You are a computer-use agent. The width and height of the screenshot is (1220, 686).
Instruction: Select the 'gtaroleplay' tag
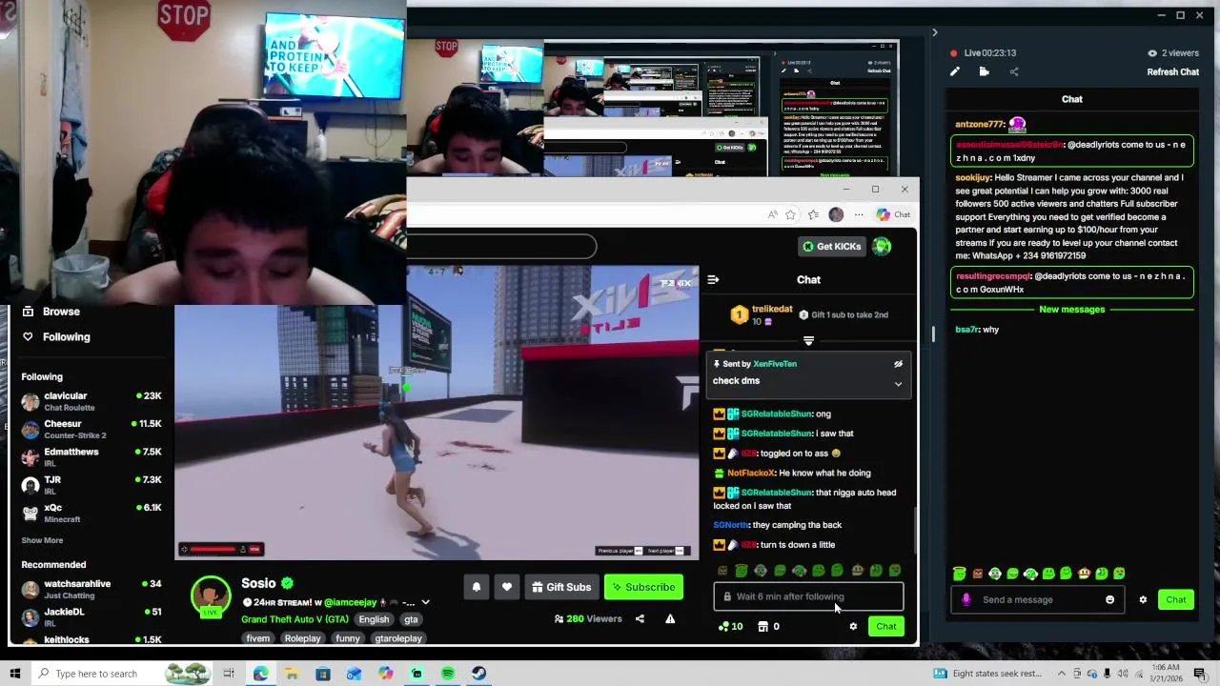[x=398, y=638]
